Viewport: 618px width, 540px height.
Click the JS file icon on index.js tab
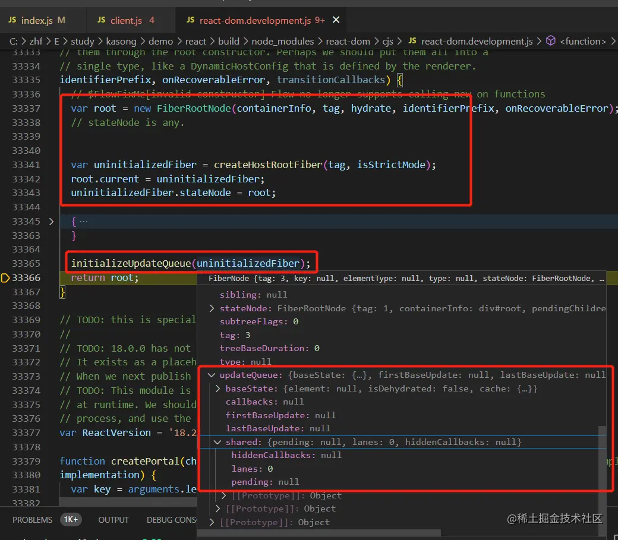(12, 20)
